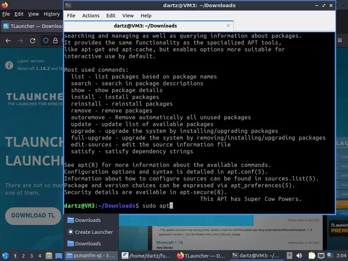Launch the file manager quick launch icon
Screen dimensions: 348x261
coord(49,256)
